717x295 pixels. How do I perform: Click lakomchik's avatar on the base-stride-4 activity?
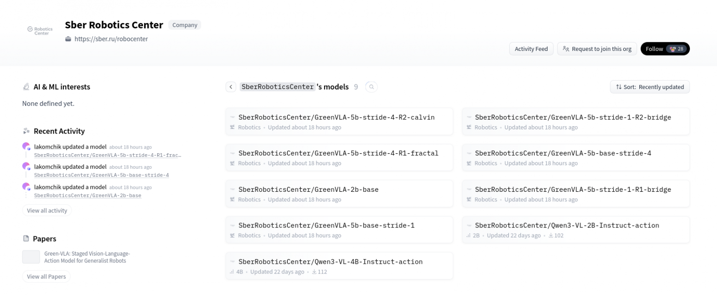click(26, 167)
